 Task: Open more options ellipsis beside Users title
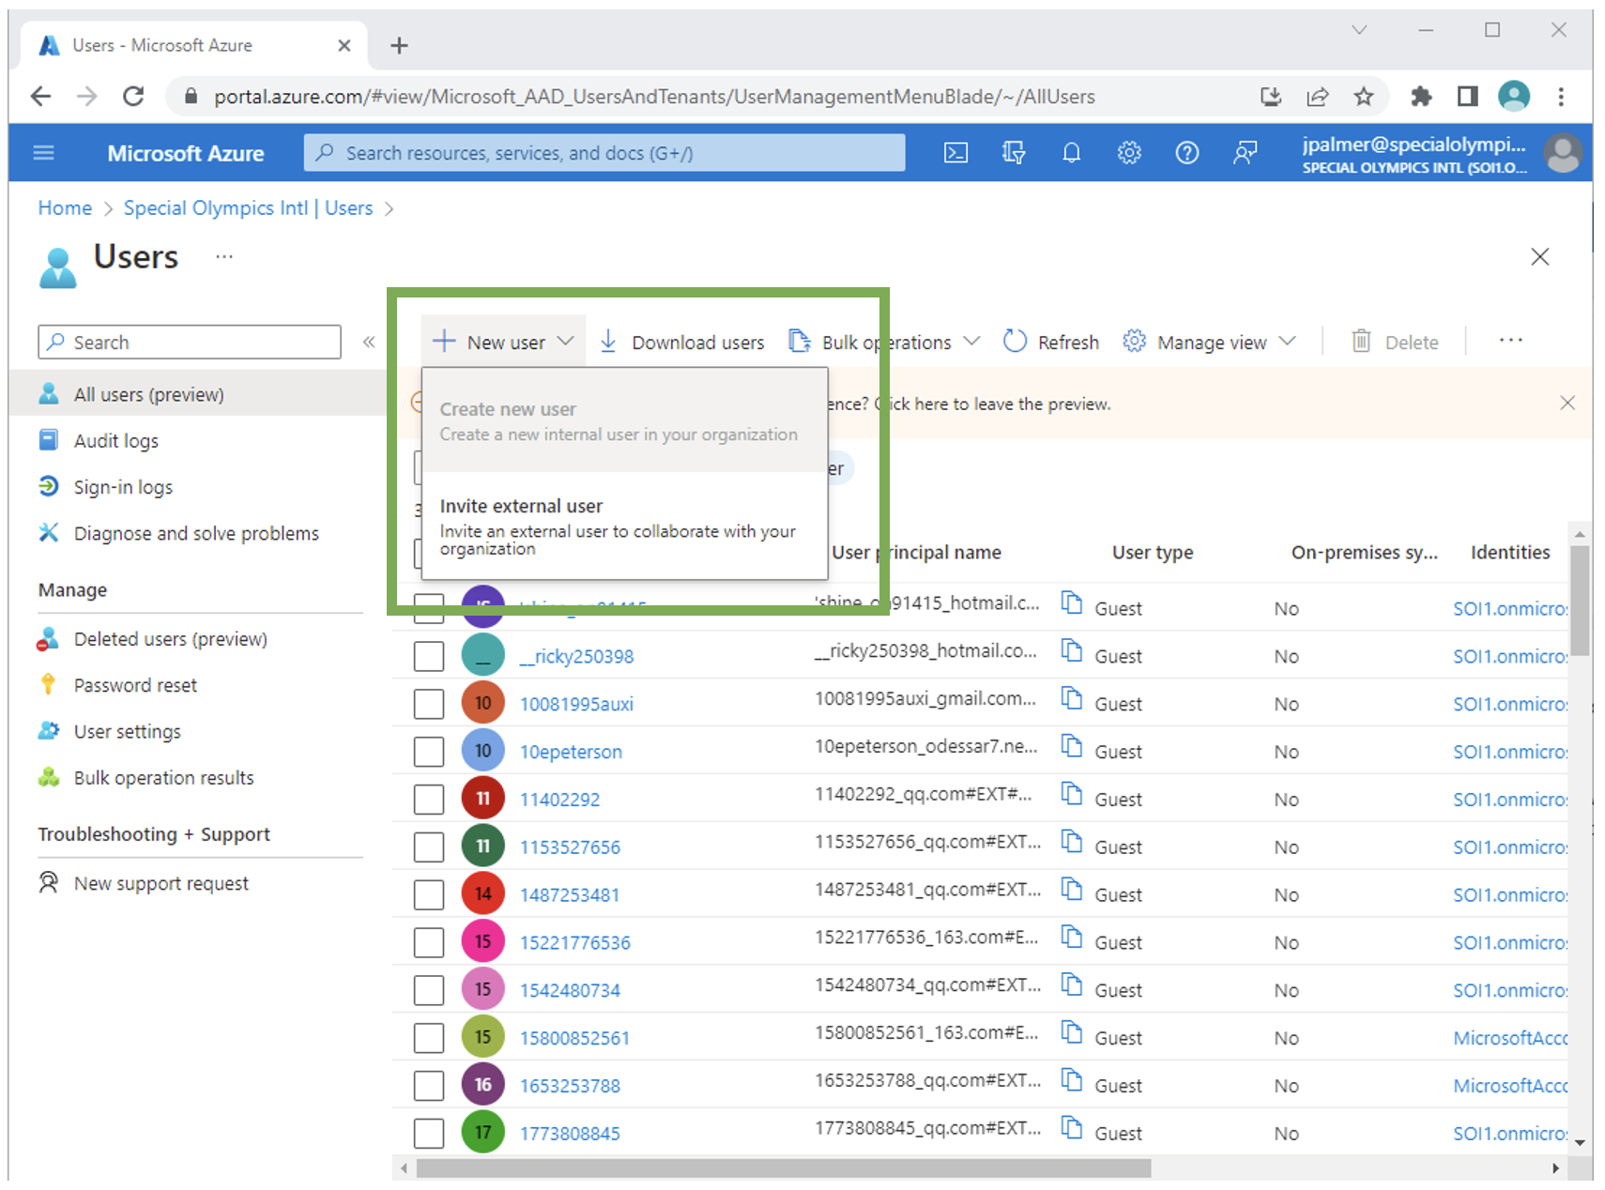pos(223,256)
